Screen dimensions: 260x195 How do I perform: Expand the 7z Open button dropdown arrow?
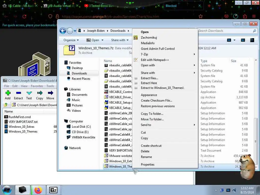[102, 40]
